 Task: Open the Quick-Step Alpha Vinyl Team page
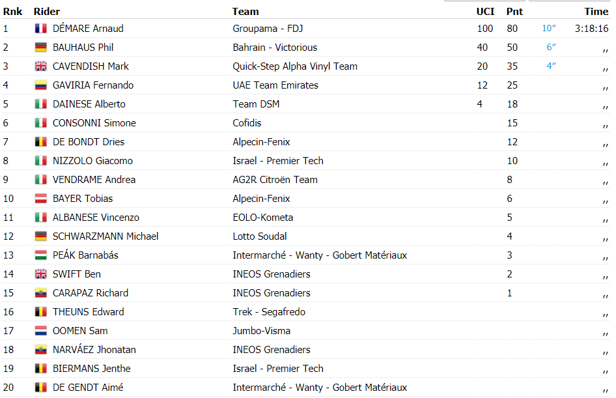[295, 66]
